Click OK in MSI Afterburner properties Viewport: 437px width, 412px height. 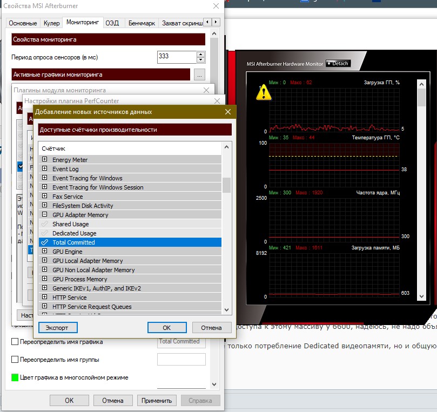[x=69, y=401]
